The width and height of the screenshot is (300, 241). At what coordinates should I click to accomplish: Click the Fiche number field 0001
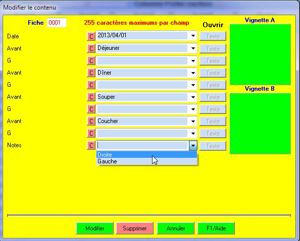click(x=57, y=23)
